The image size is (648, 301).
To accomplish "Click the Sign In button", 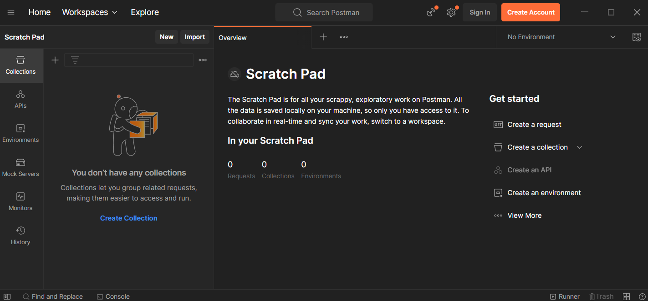I will click(x=480, y=12).
